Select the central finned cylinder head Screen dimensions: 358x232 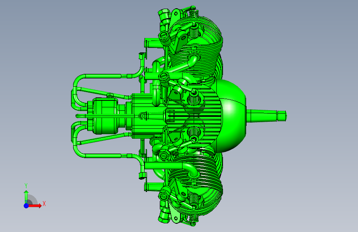[x=194, y=116]
